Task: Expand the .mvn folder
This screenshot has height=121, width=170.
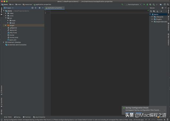Action: tap(6, 16)
